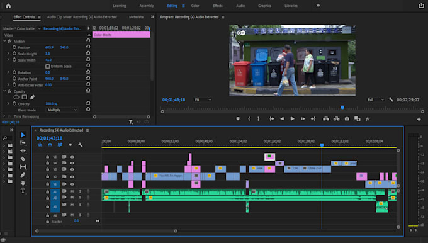
Task: Open the Full playback resolution dropdown
Action: pyautogui.click(x=375, y=99)
